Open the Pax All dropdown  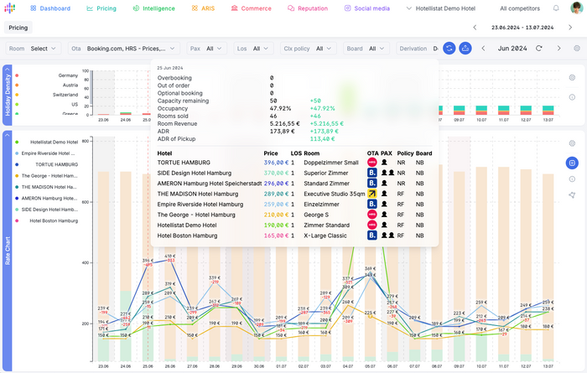tap(206, 49)
